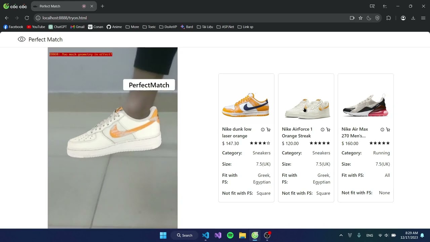Click the Perfect Match eye logo icon
The width and height of the screenshot is (430, 242).
point(21,39)
